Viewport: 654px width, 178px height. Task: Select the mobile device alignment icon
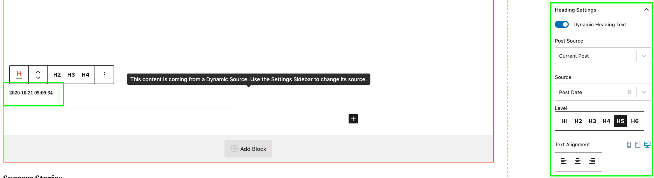629,145
